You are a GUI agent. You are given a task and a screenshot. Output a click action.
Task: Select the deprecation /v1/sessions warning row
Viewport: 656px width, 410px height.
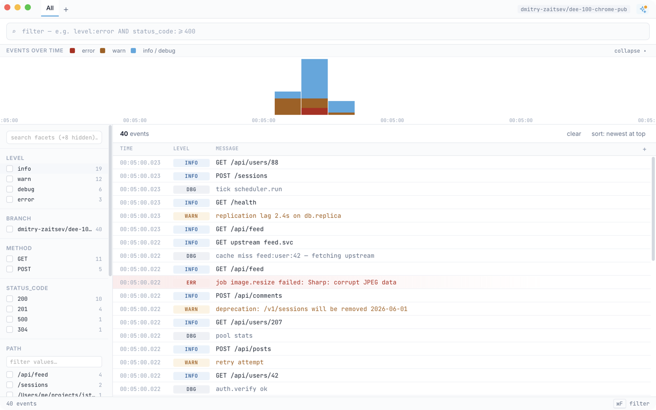(382, 309)
